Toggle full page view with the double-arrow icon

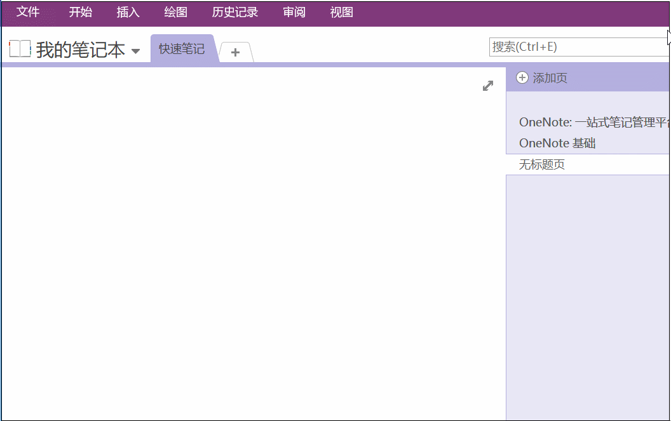[x=488, y=86]
